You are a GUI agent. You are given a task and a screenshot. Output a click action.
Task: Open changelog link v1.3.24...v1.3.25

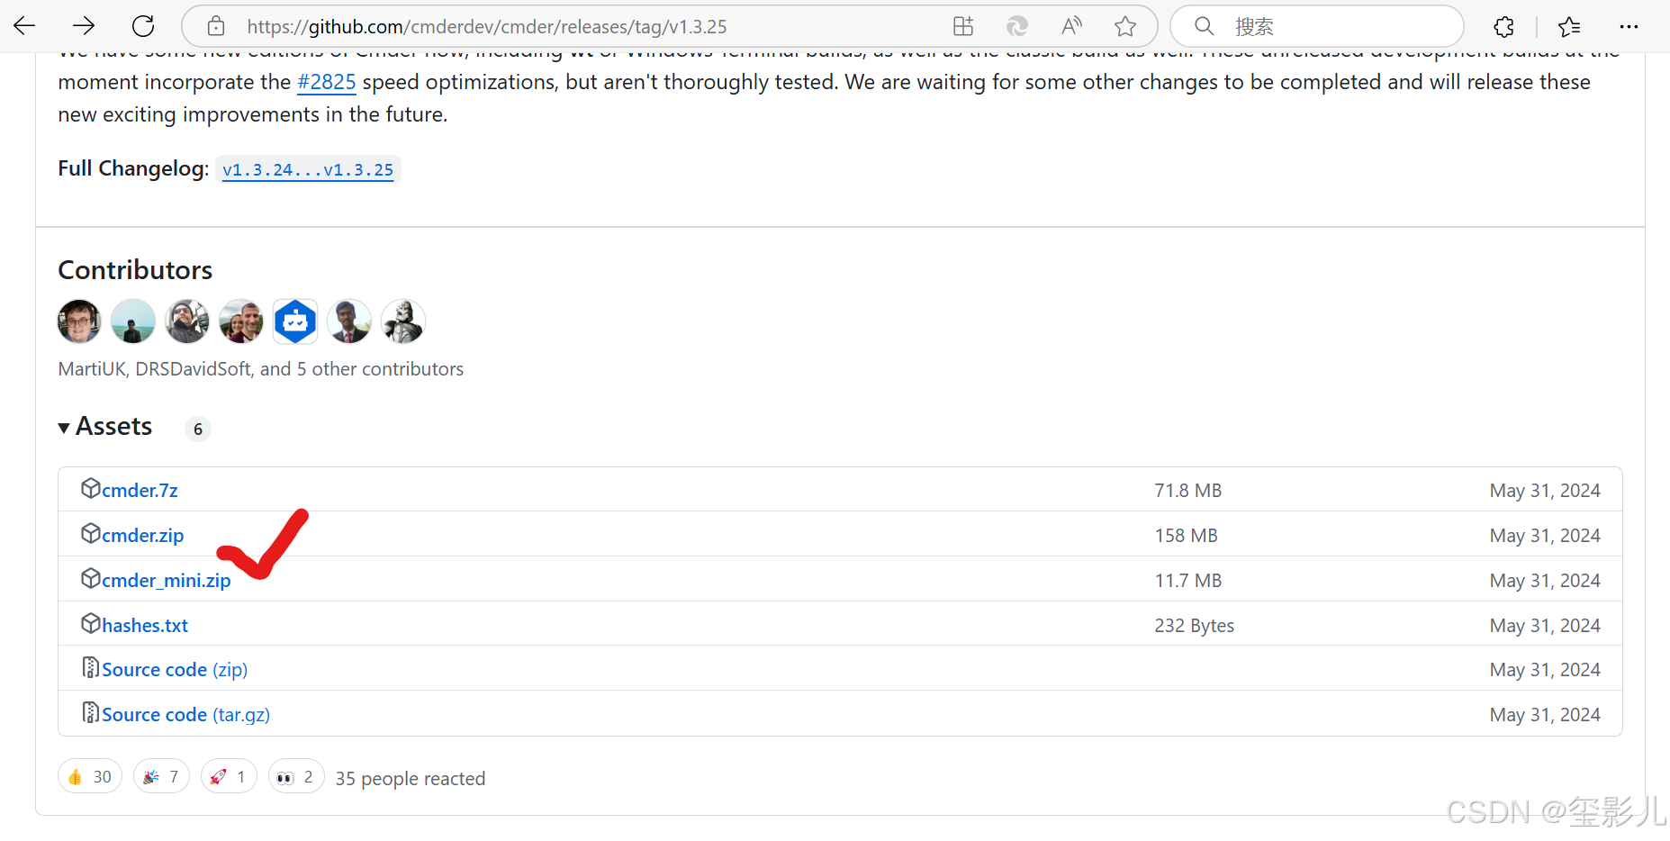coord(308,169)
